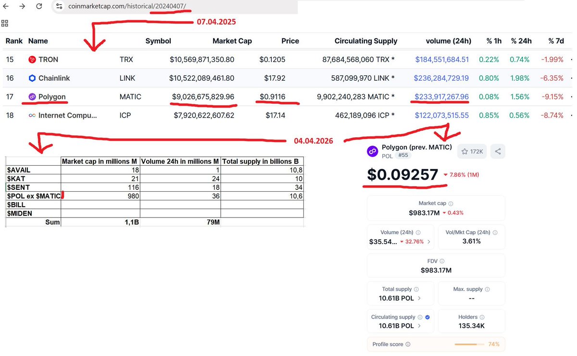Click the $983.17M market cap value
577x356 pixels.
point(423,213)
